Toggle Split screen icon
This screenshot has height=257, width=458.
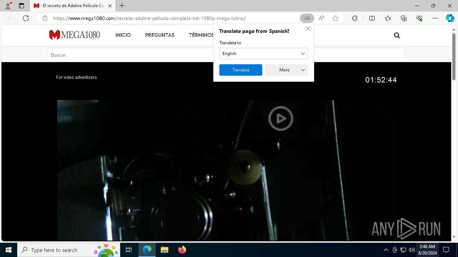click(x=372, y=18)
